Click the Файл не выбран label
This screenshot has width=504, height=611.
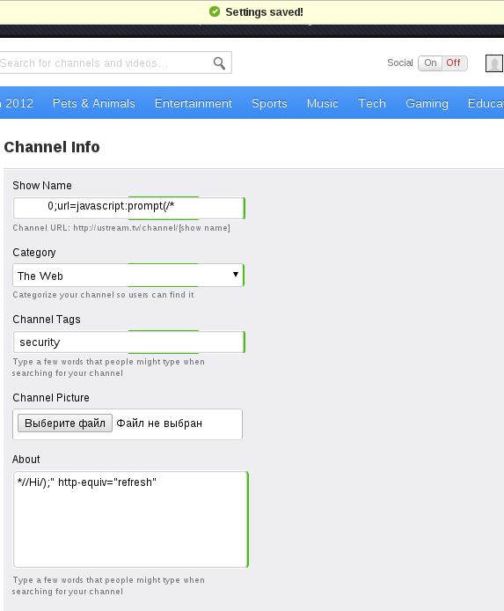coord(159,423)
